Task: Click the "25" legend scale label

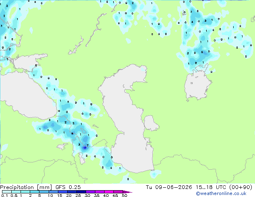Action: point(78,195)
